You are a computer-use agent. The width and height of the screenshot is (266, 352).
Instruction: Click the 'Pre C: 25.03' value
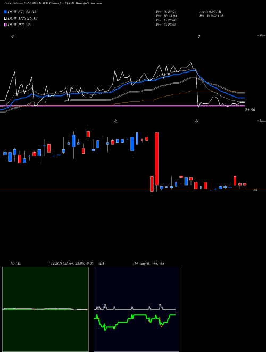tap(166, 25)
